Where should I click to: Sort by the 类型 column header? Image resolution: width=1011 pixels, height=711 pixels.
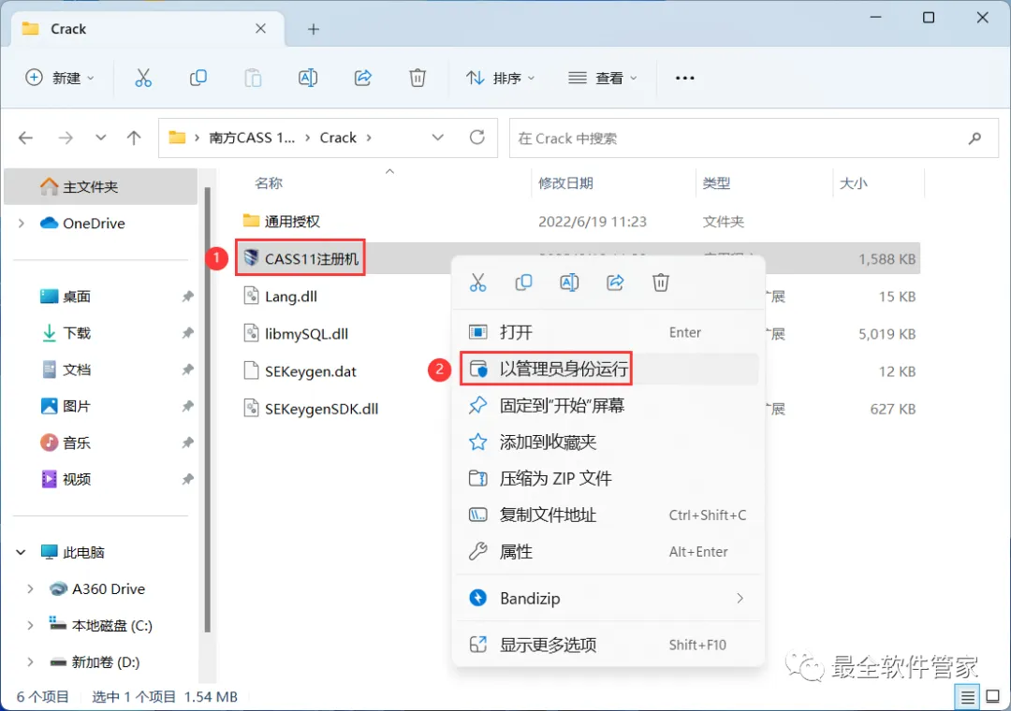(716, 183)
